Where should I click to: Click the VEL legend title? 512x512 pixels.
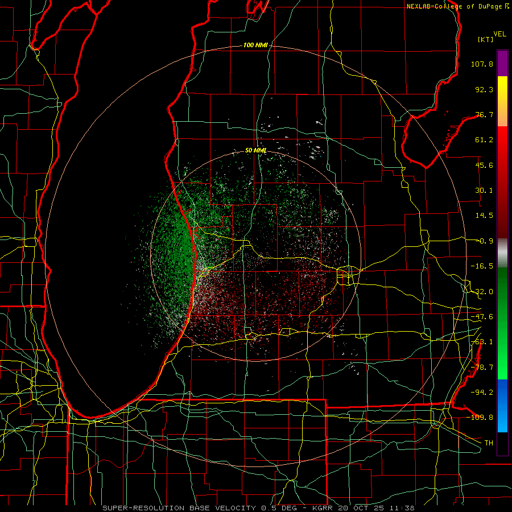click(500, 34)
